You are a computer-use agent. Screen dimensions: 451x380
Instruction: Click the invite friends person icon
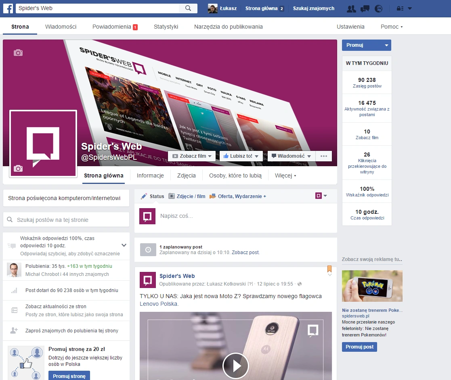(14, 330)
